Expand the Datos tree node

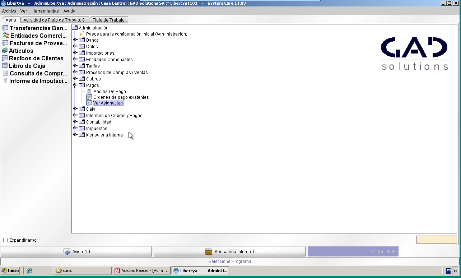click(x=75, y=46)
